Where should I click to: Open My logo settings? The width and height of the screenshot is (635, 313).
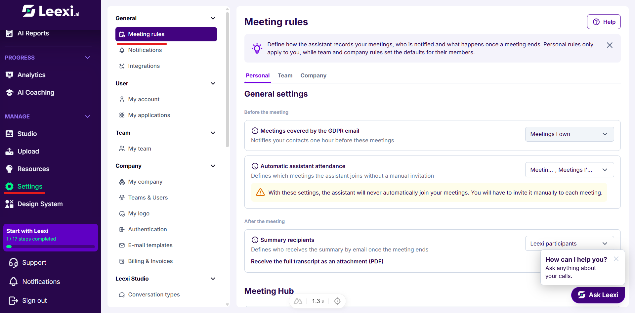(x=166, y=214)
